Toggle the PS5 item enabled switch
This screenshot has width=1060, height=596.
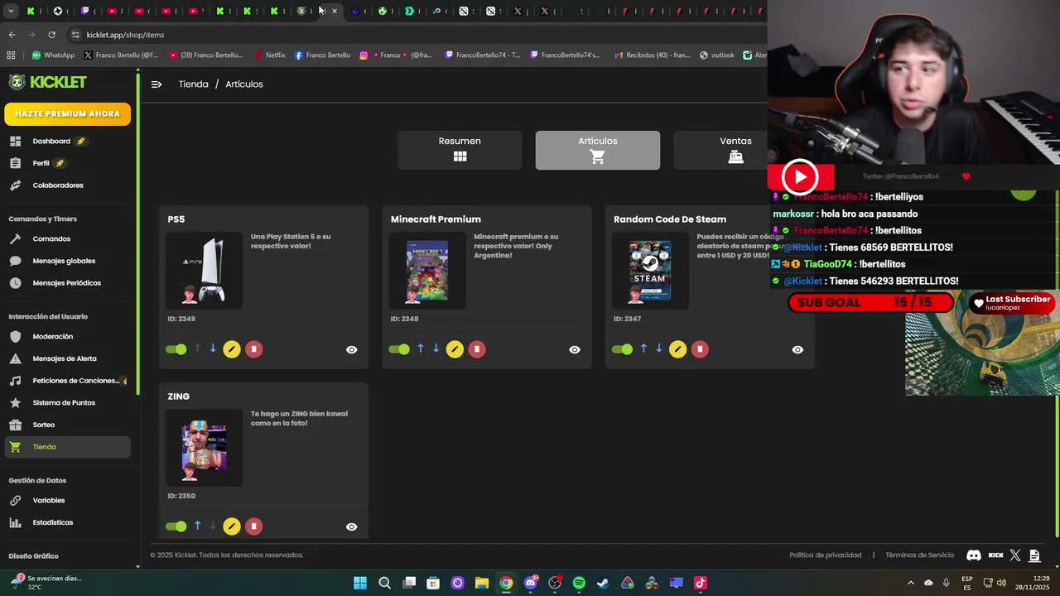point(176,349)
